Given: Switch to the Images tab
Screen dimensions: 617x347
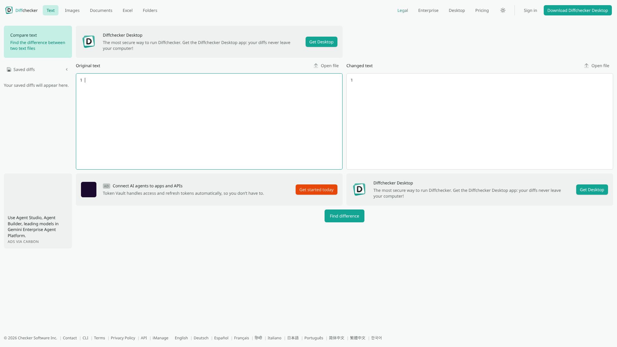Looking at the screenshot, I should [x=72, y=10].
